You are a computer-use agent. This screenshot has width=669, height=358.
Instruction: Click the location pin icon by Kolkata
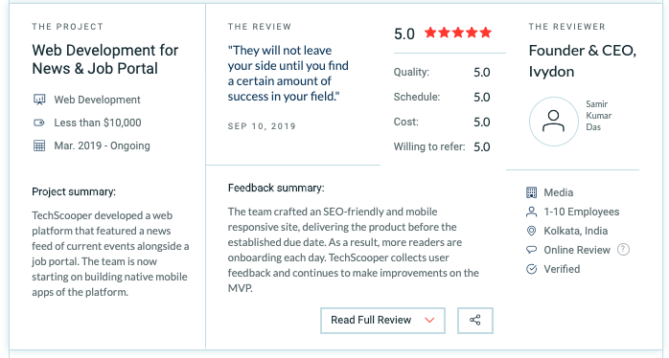click(x=531, y=231)
